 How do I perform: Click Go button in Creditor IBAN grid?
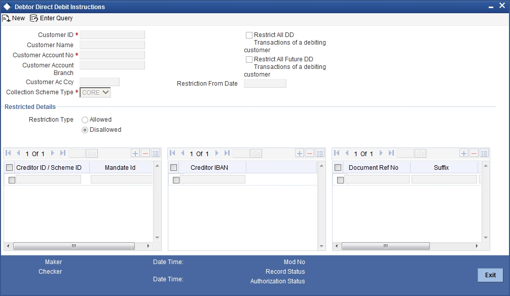(257, 154)
